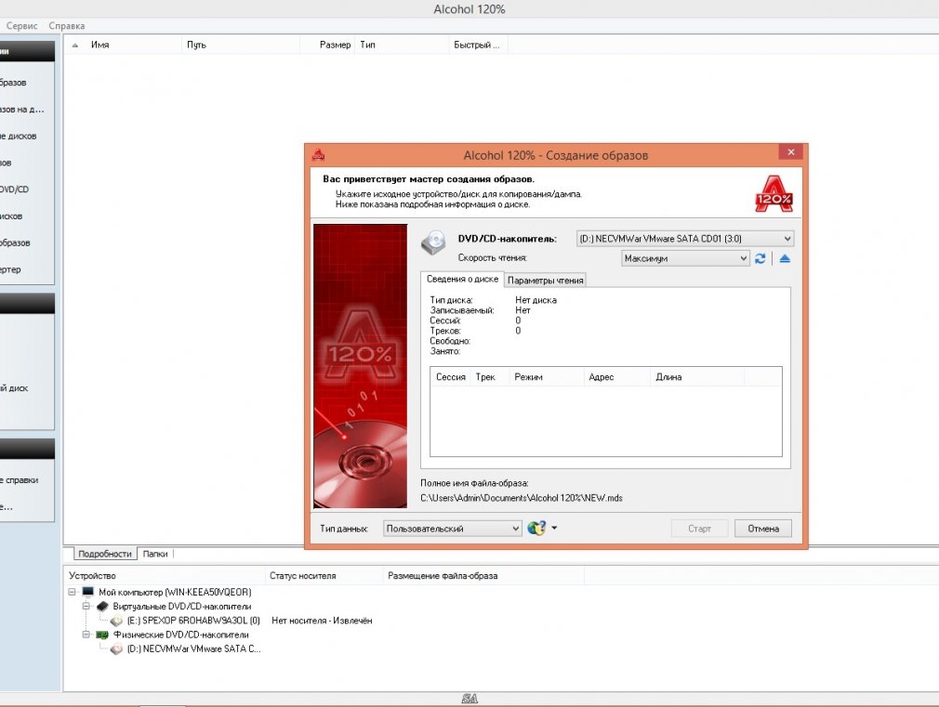Switch to the Сведения о диске tab
The image size is (939, 707).
coord(462,279)
